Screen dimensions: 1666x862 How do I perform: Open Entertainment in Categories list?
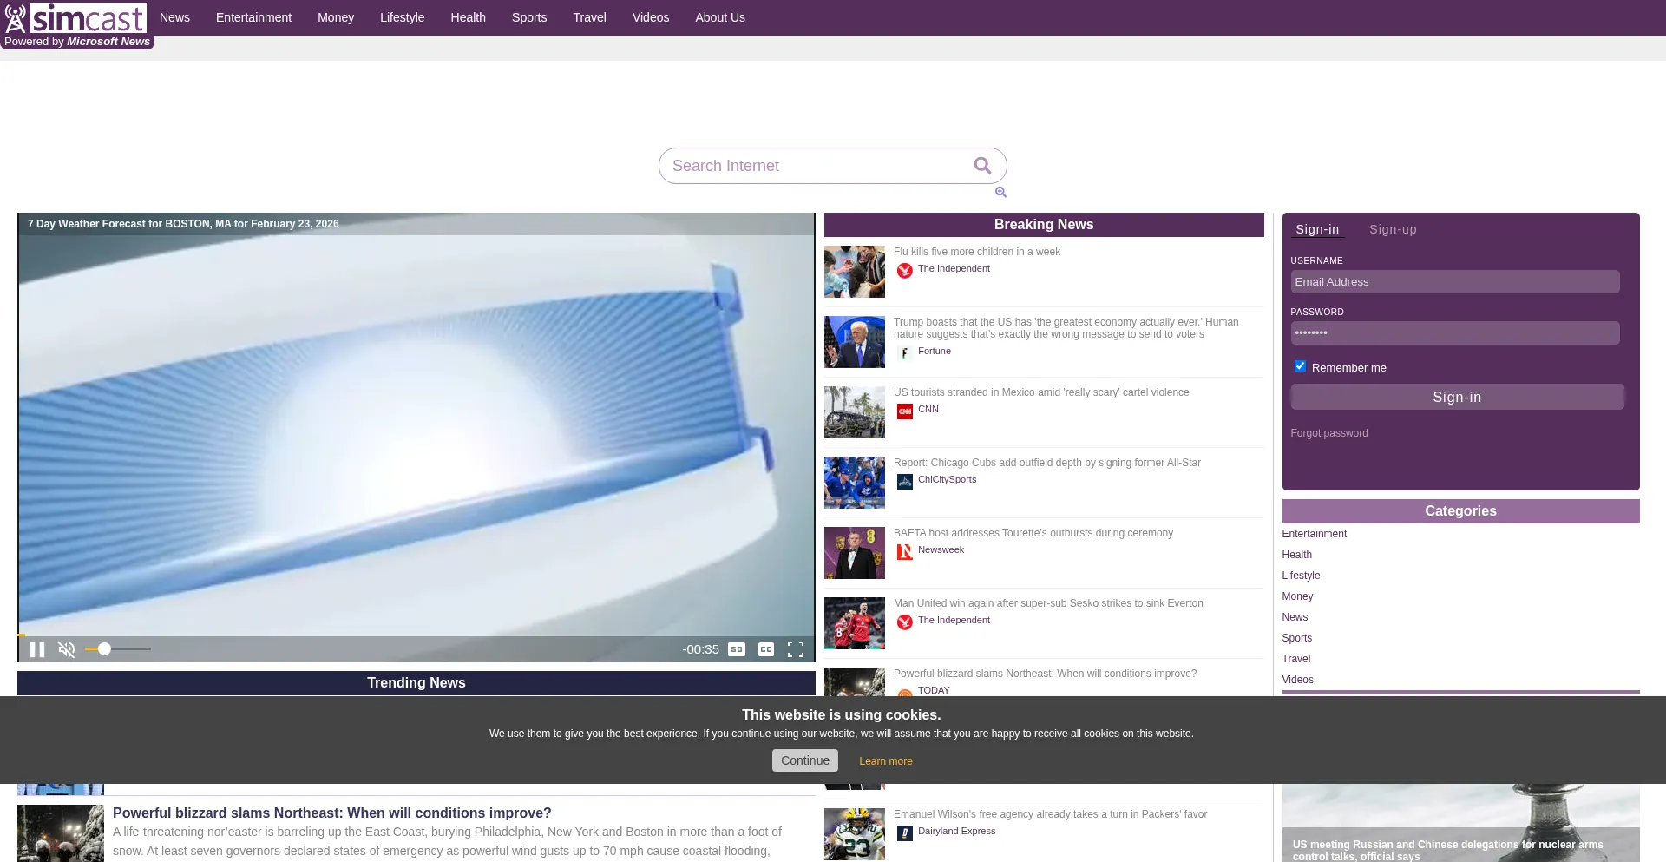pos(1315,534)
